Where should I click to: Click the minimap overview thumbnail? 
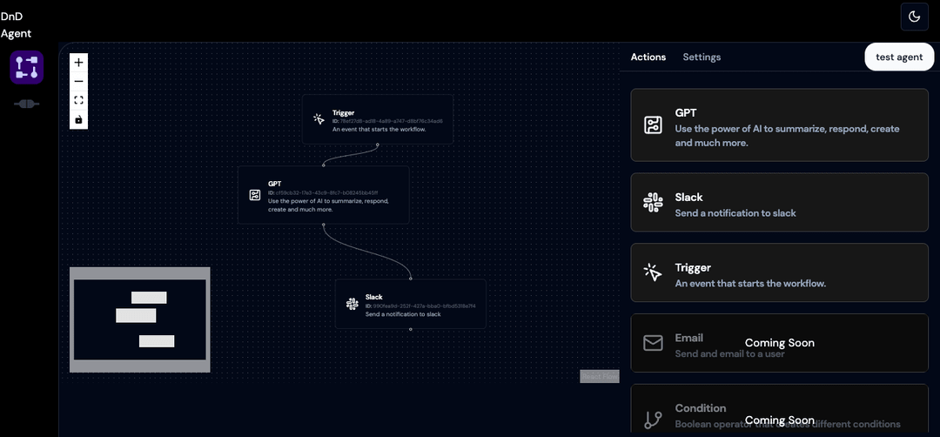pos(139,319)
